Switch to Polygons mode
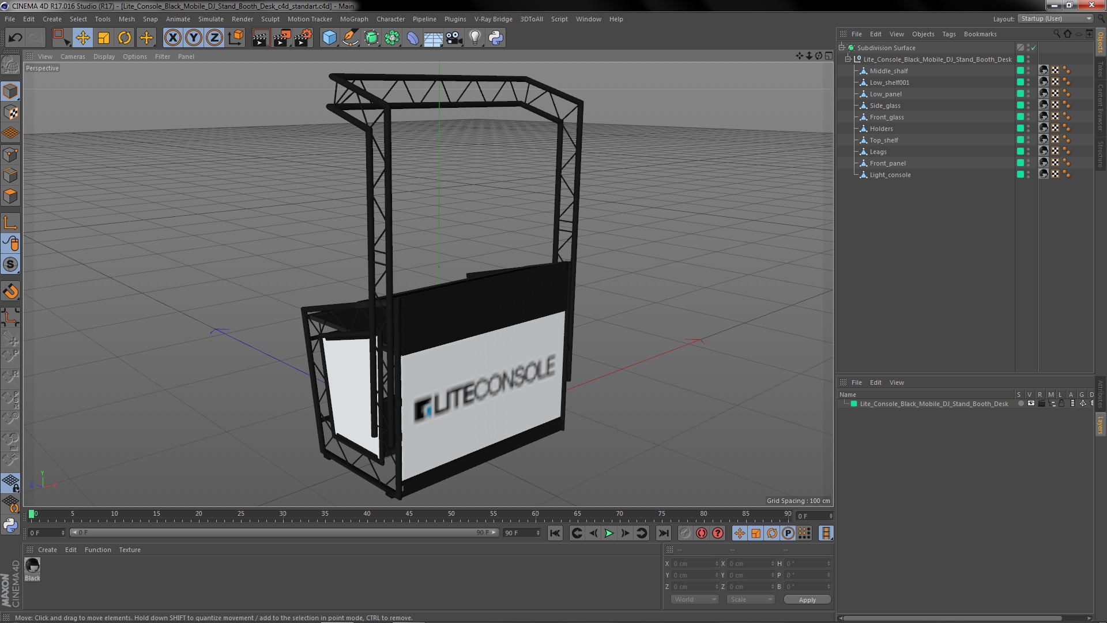1107x623 pixels. pos(10,196)
